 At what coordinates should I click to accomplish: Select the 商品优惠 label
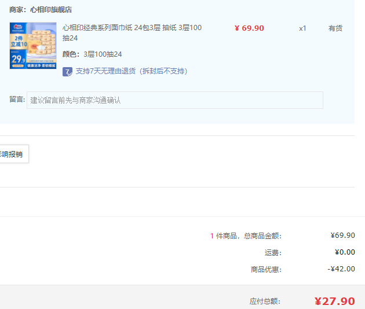266,270
